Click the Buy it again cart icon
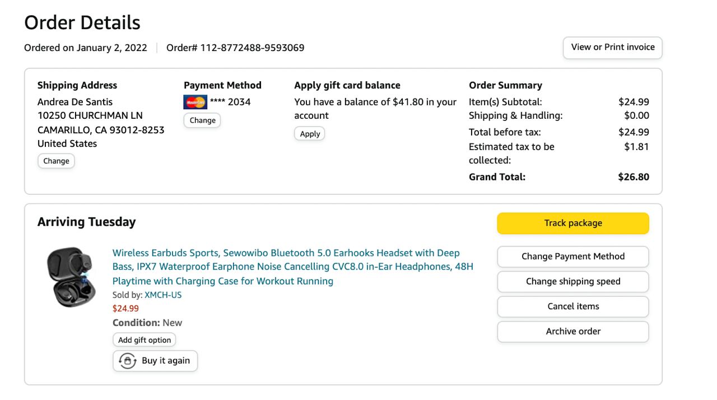The width and height of the screenshot is (717, 400). click(128, 361)
